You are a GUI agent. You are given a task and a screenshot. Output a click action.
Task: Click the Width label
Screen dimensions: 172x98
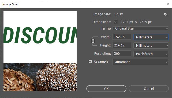[106, 37]
